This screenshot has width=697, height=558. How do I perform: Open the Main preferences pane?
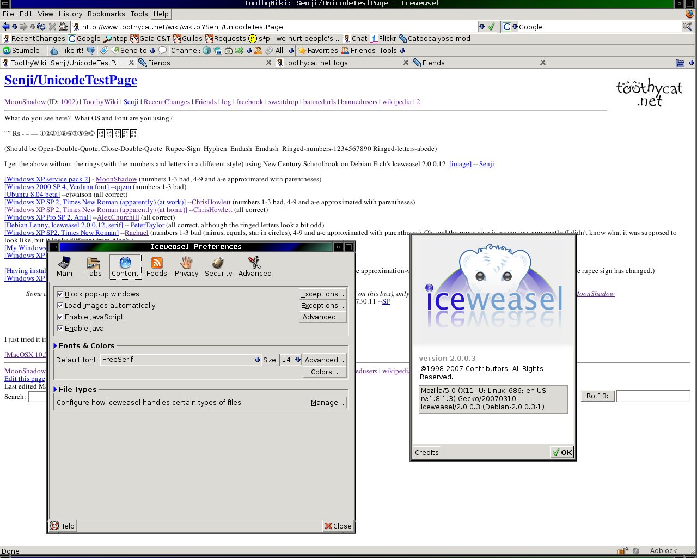pos(64,266)
